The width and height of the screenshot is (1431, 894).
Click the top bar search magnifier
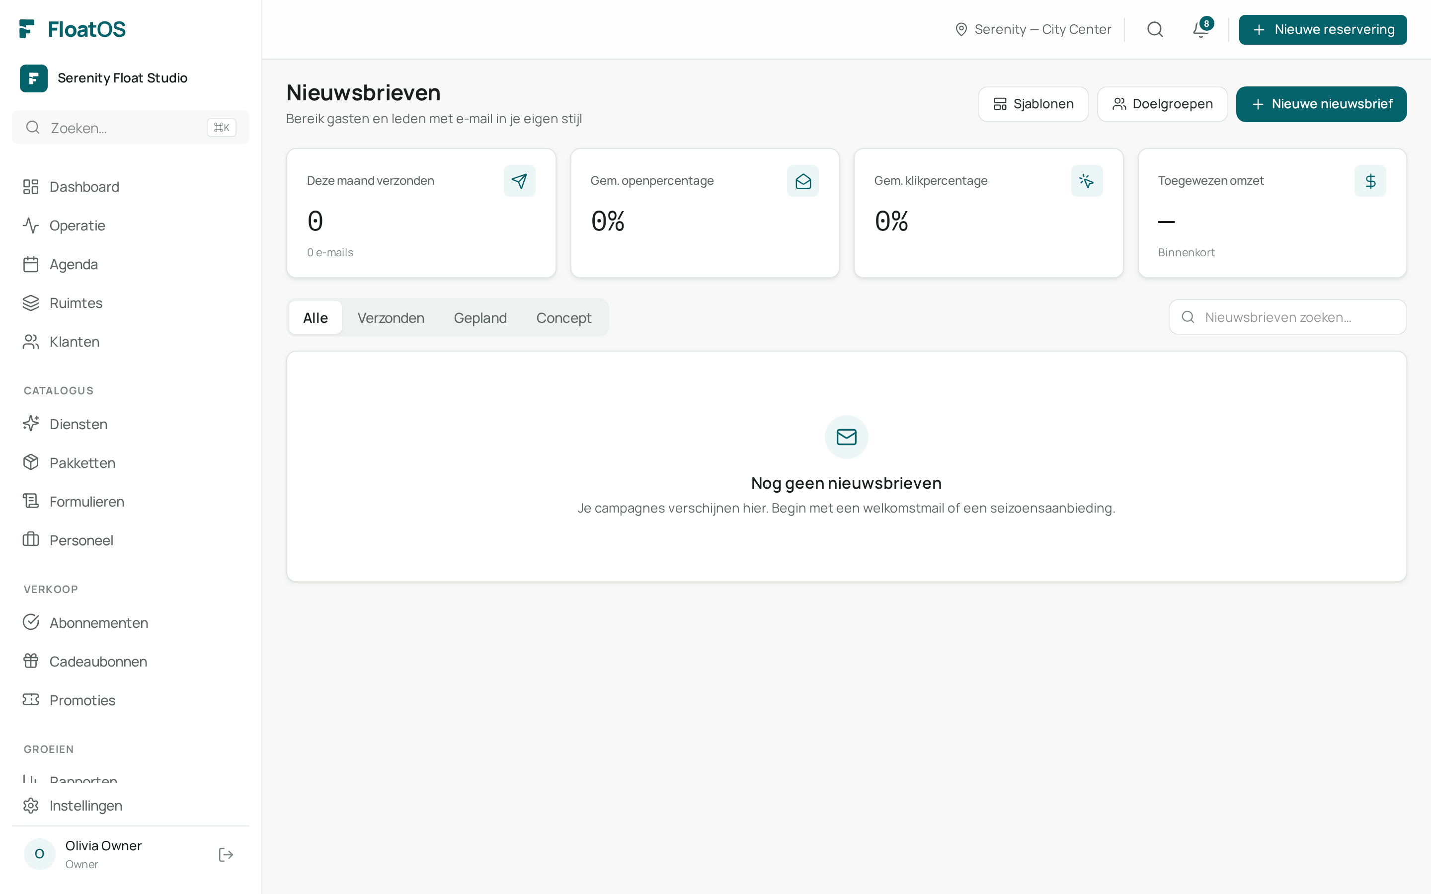(1155, 29)
